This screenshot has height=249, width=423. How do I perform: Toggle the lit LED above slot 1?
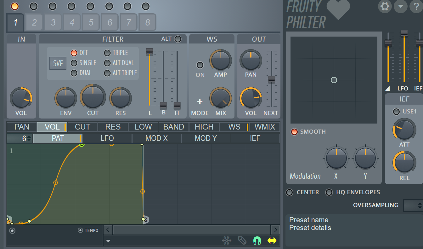coord(15,6)
